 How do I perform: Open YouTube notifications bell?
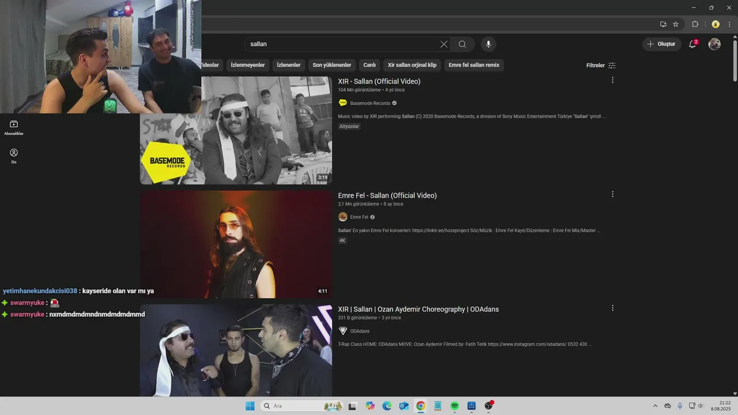point(693,44)
